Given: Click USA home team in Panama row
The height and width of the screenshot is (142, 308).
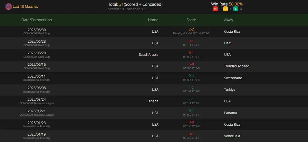Looking at the screenshot, I should [x=155, y=113].
